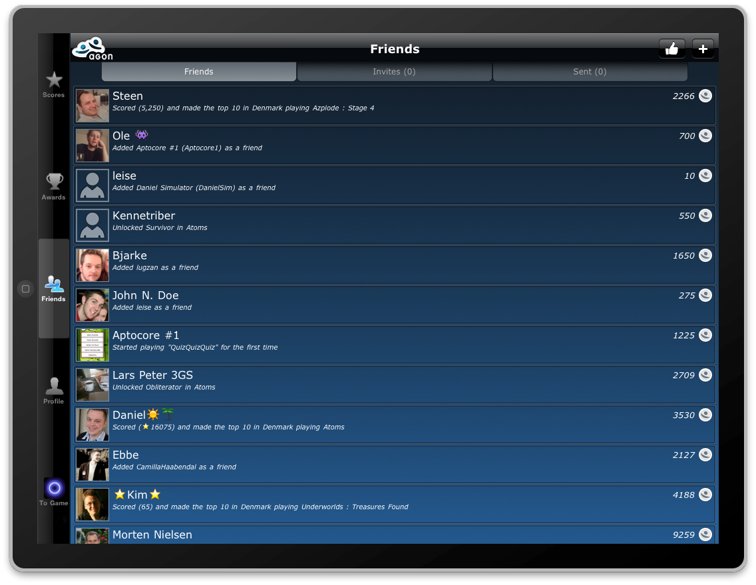Click Aptocore #1 avatar thumbnail
Screen dimensions: 756x585
point(93,345)
